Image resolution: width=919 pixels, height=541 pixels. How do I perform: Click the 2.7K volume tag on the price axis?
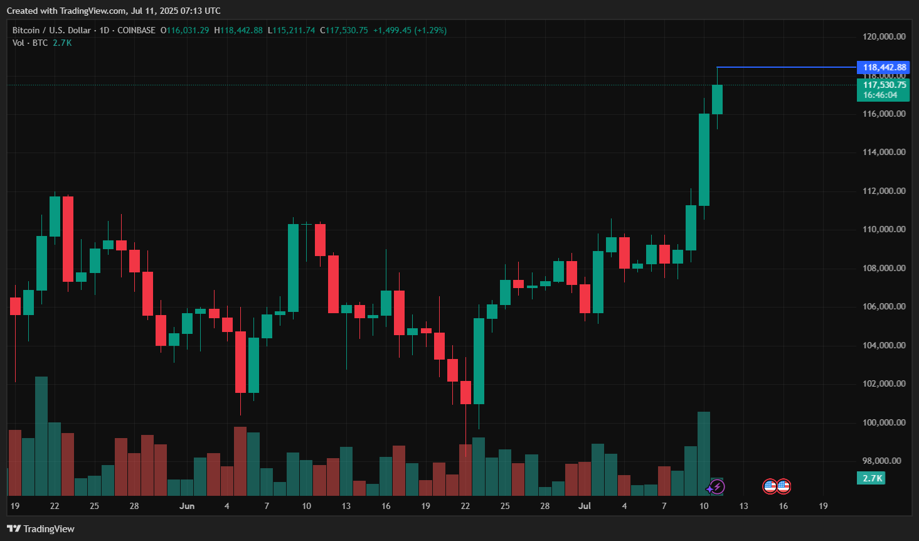point(871,478)
